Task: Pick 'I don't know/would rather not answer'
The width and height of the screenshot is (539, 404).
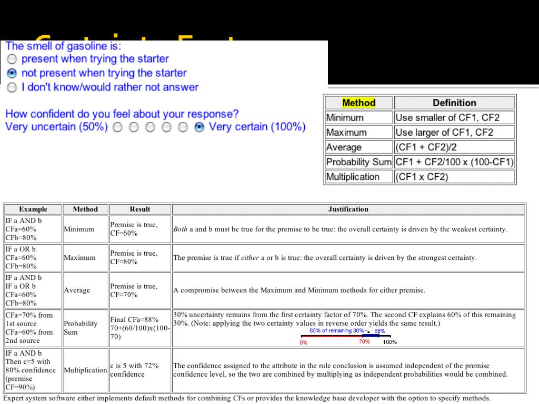Action: [12, 88]
